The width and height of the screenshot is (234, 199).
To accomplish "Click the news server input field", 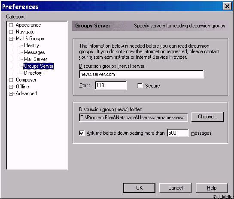I will (141, 74).
